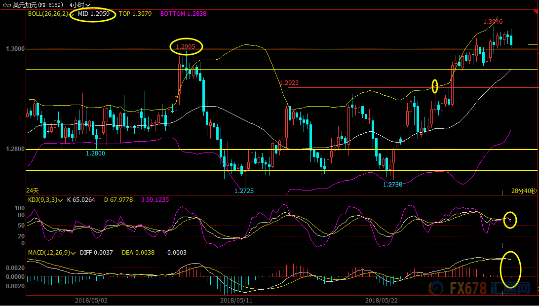The height and width of the screenshot is (306, 539).
Task: Click the 1.3000 price axis label
Action: [x=14, y=49]
